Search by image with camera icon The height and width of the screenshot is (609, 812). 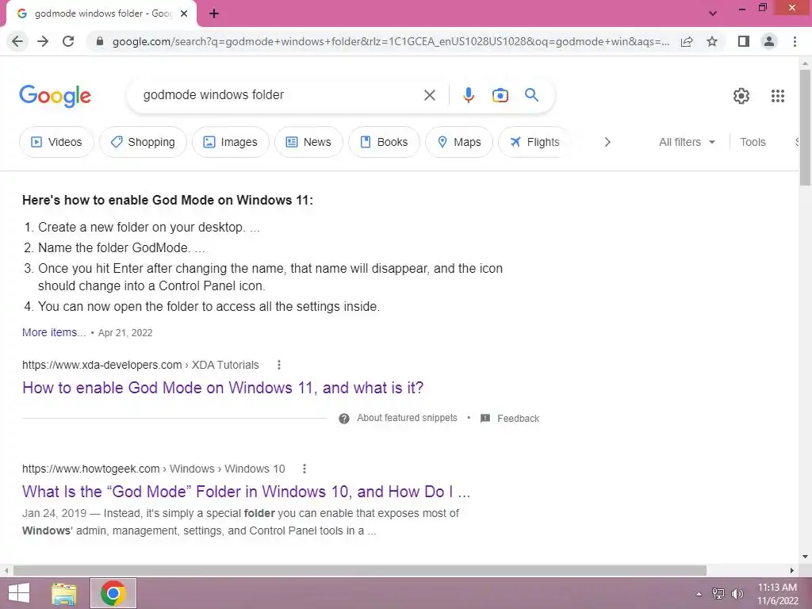click(500, 95)
